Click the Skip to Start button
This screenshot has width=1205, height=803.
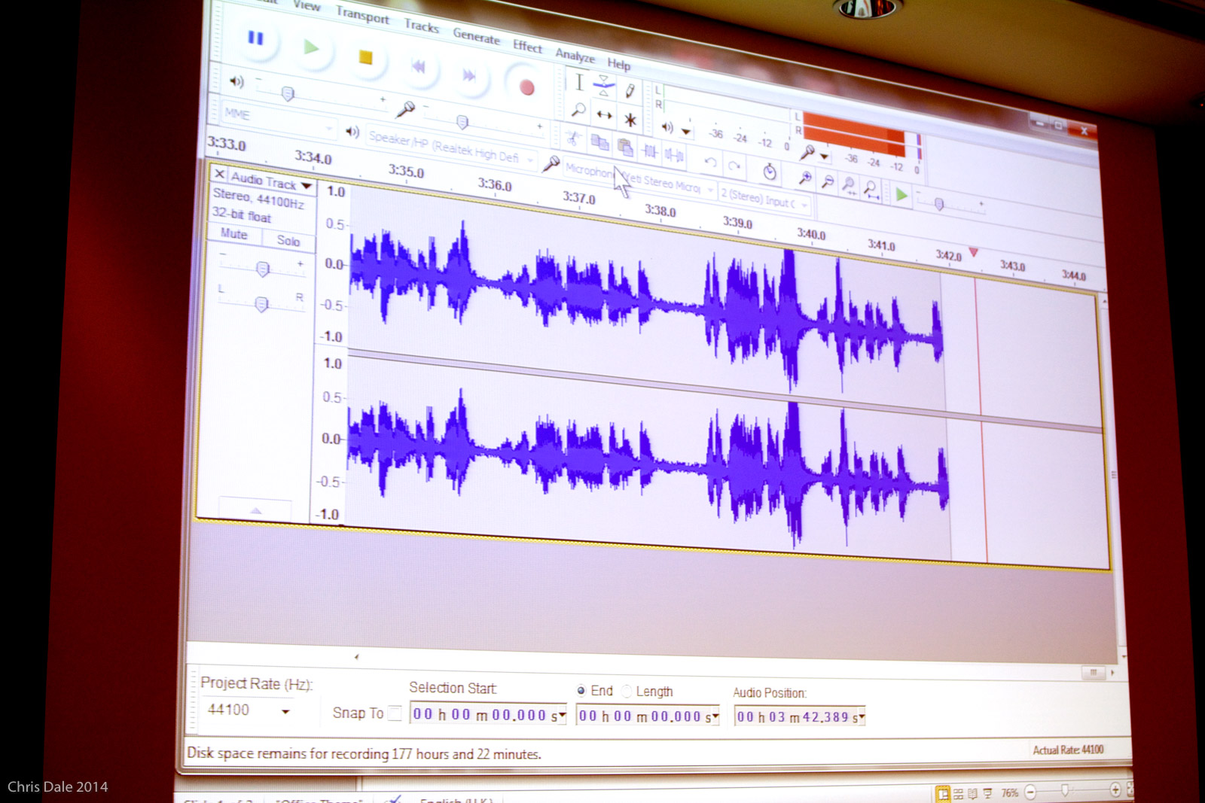pos(419,67)
